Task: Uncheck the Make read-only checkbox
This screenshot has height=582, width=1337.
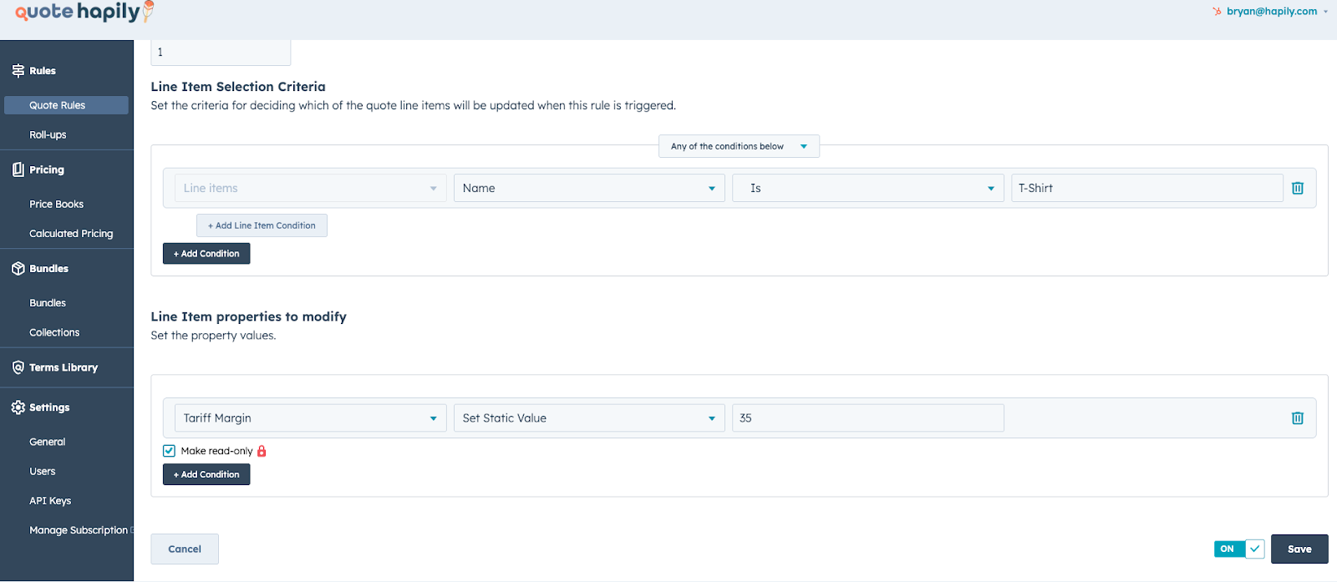Action: (170, 451)
